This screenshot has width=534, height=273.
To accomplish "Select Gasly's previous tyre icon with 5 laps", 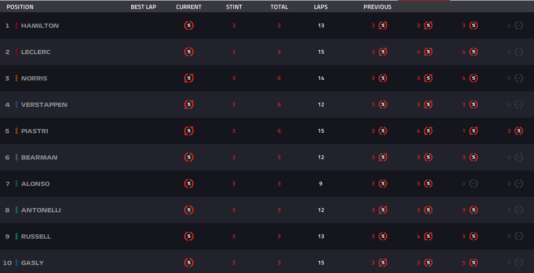I will (x=474, y=263).
